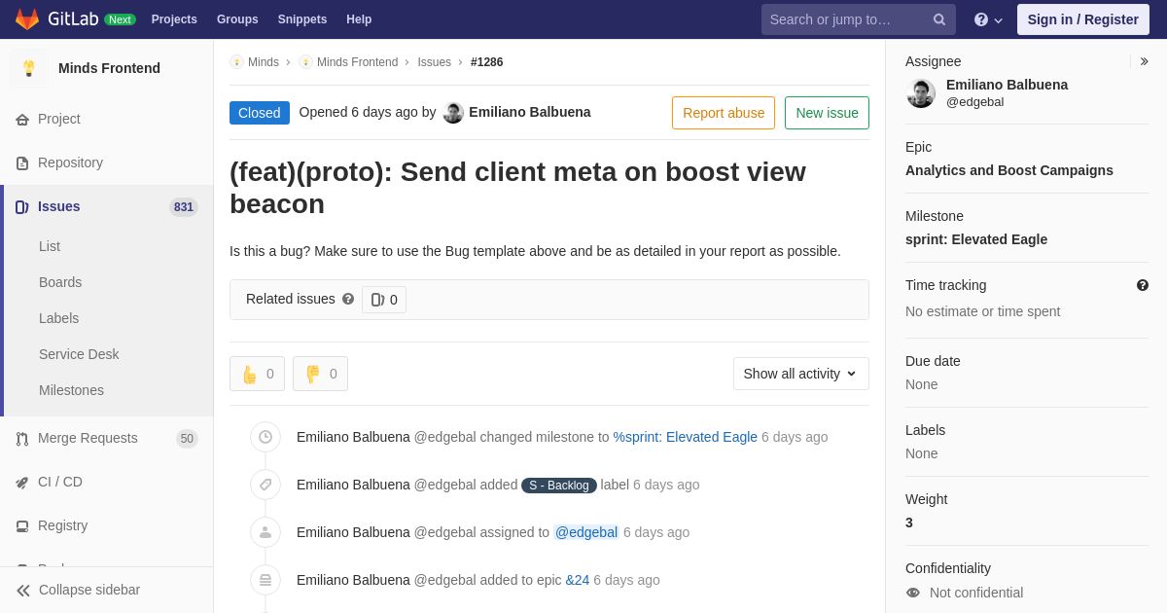This screenshot has width=1167, height=613.
Task: Click the Closed status badge
Action: click(x=260, y=113)
